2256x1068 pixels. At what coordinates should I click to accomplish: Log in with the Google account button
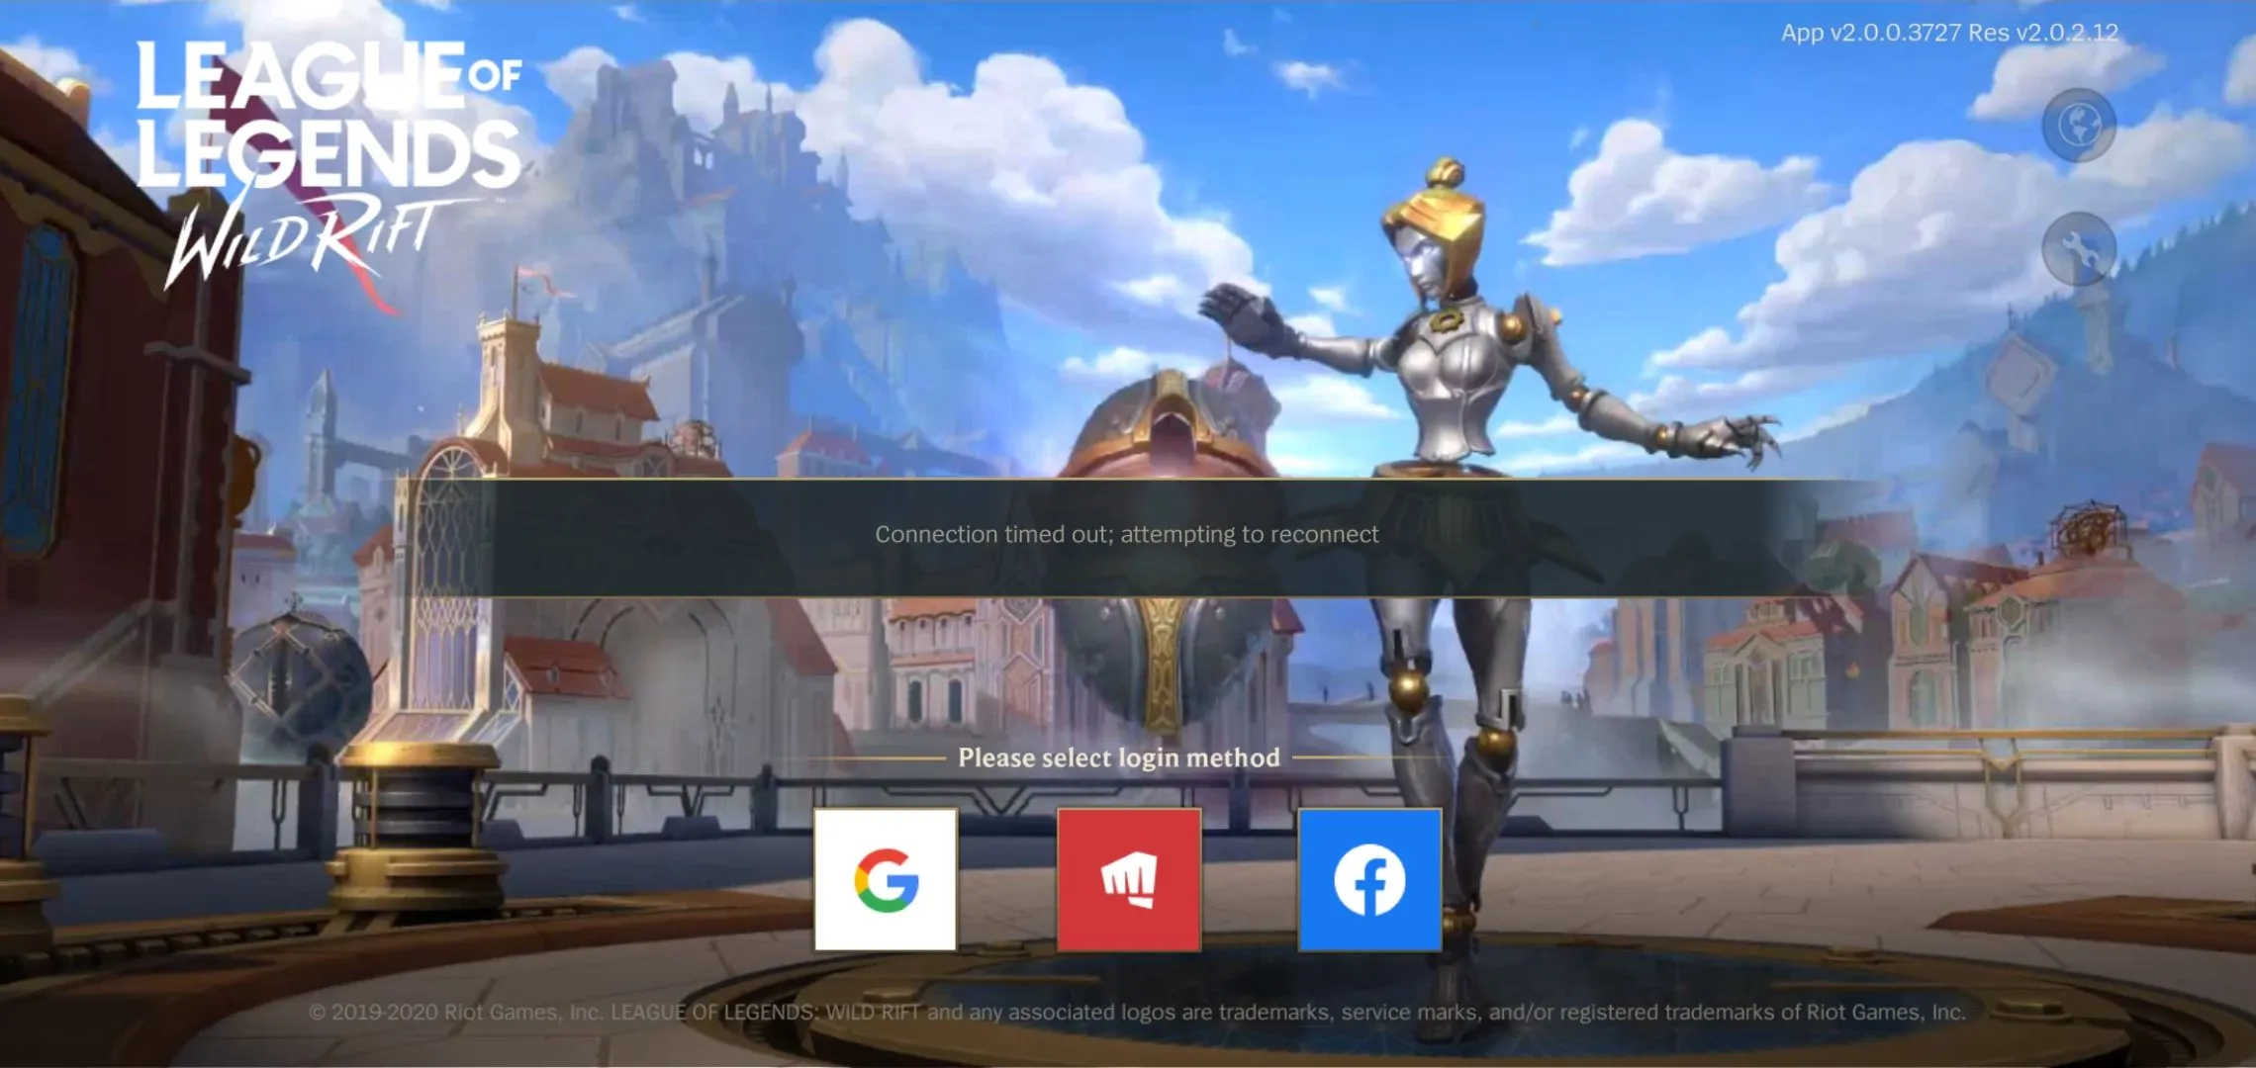click(886, 879)
